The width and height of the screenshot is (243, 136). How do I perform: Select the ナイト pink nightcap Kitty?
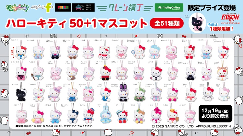156,115
